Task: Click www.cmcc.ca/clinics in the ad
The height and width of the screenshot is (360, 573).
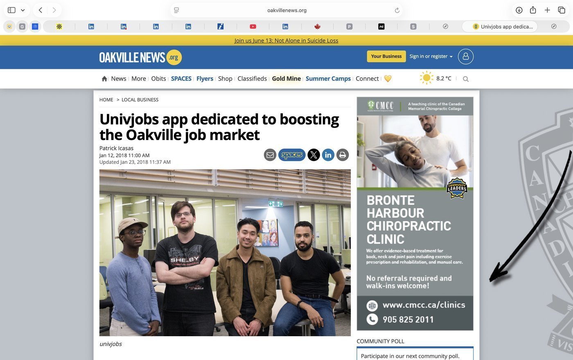Action: (x=424, y=305)
